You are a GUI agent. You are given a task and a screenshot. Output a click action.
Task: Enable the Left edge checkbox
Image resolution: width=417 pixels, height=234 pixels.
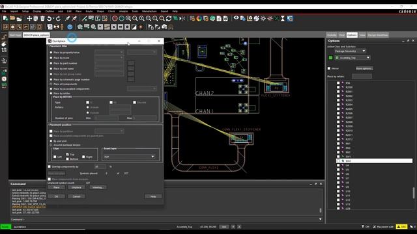point(55,157)
